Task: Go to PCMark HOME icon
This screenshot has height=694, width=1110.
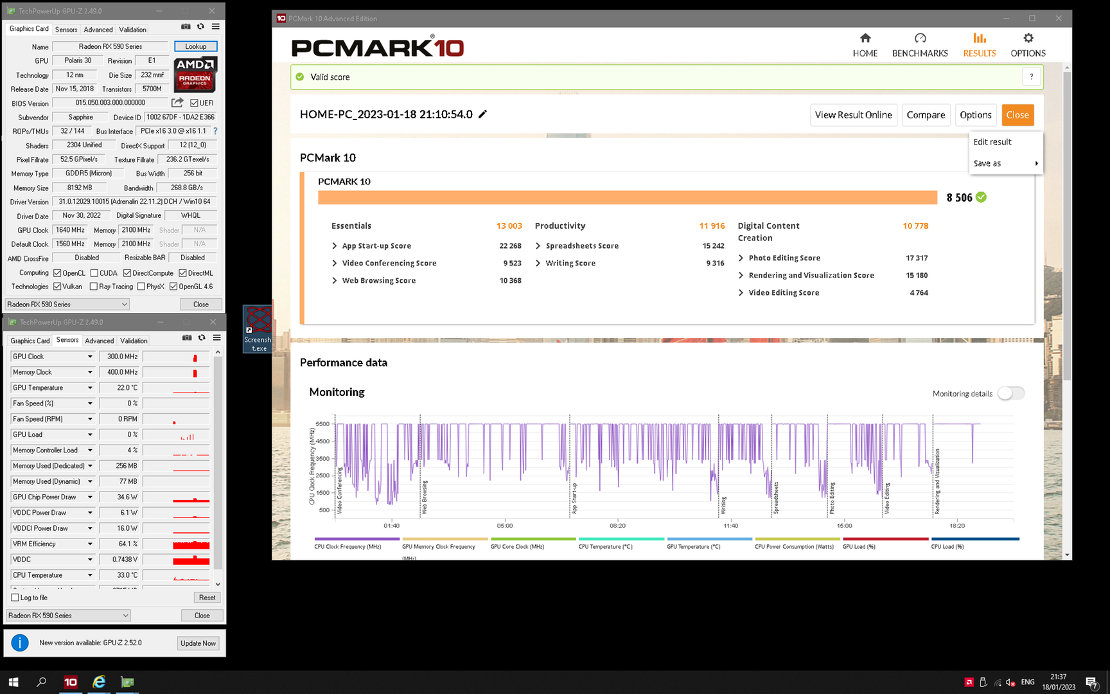Action: click(865, 39)
